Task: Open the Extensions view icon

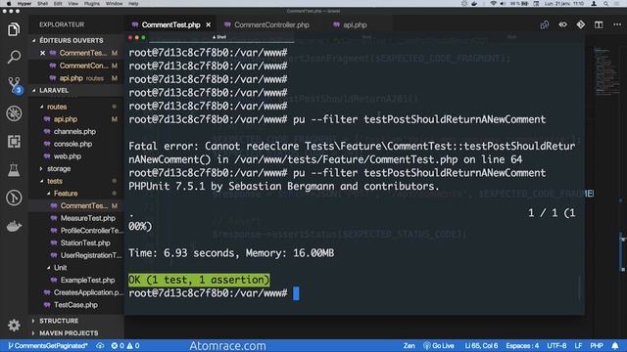Action: tap(14, 141)
